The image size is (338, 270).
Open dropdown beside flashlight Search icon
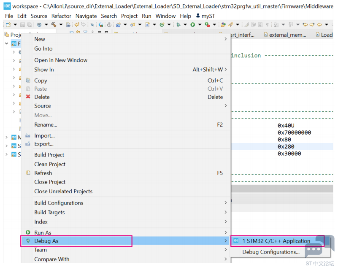click(x=238, y=24)
